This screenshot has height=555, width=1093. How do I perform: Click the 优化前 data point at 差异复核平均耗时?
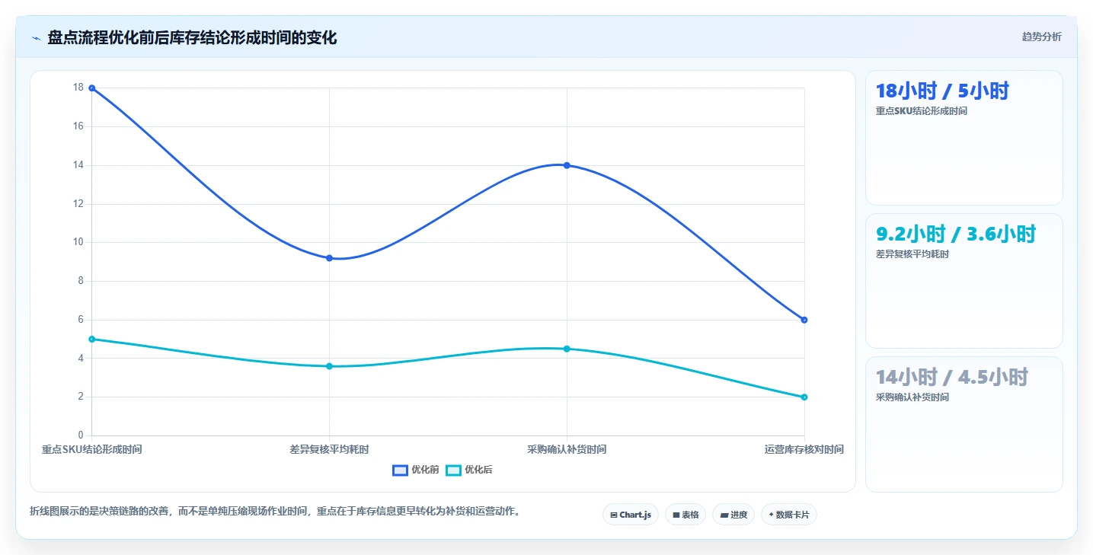(329, 258)
